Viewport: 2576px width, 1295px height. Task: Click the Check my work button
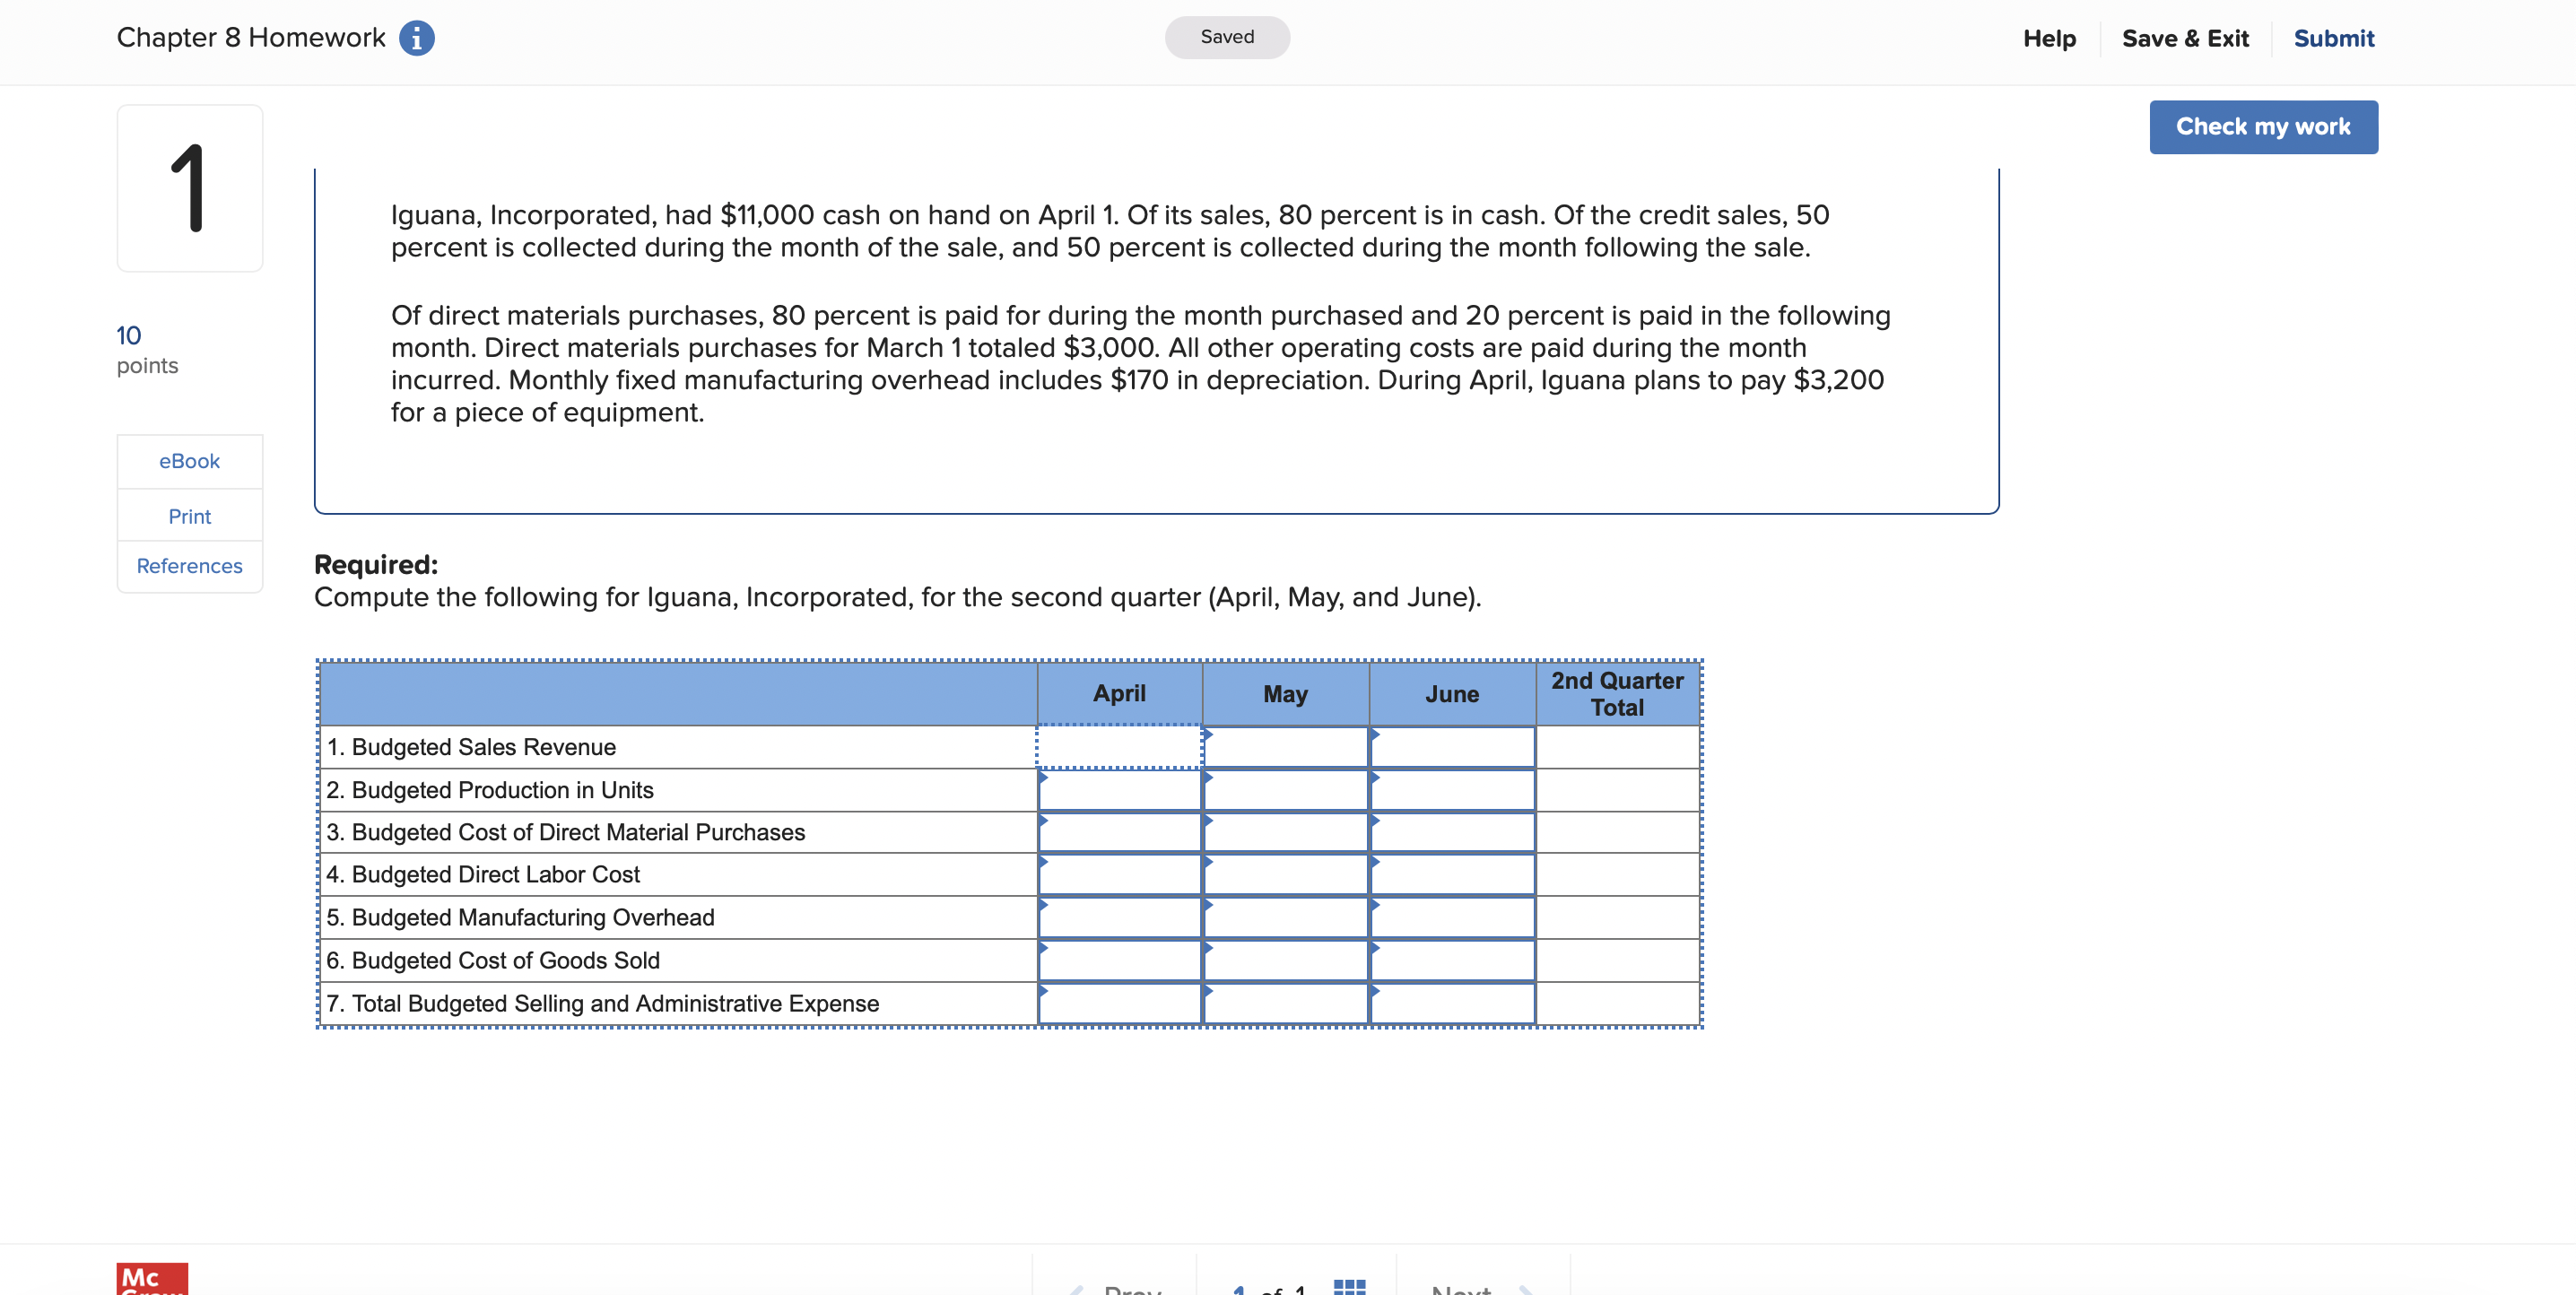[2263, 127]
